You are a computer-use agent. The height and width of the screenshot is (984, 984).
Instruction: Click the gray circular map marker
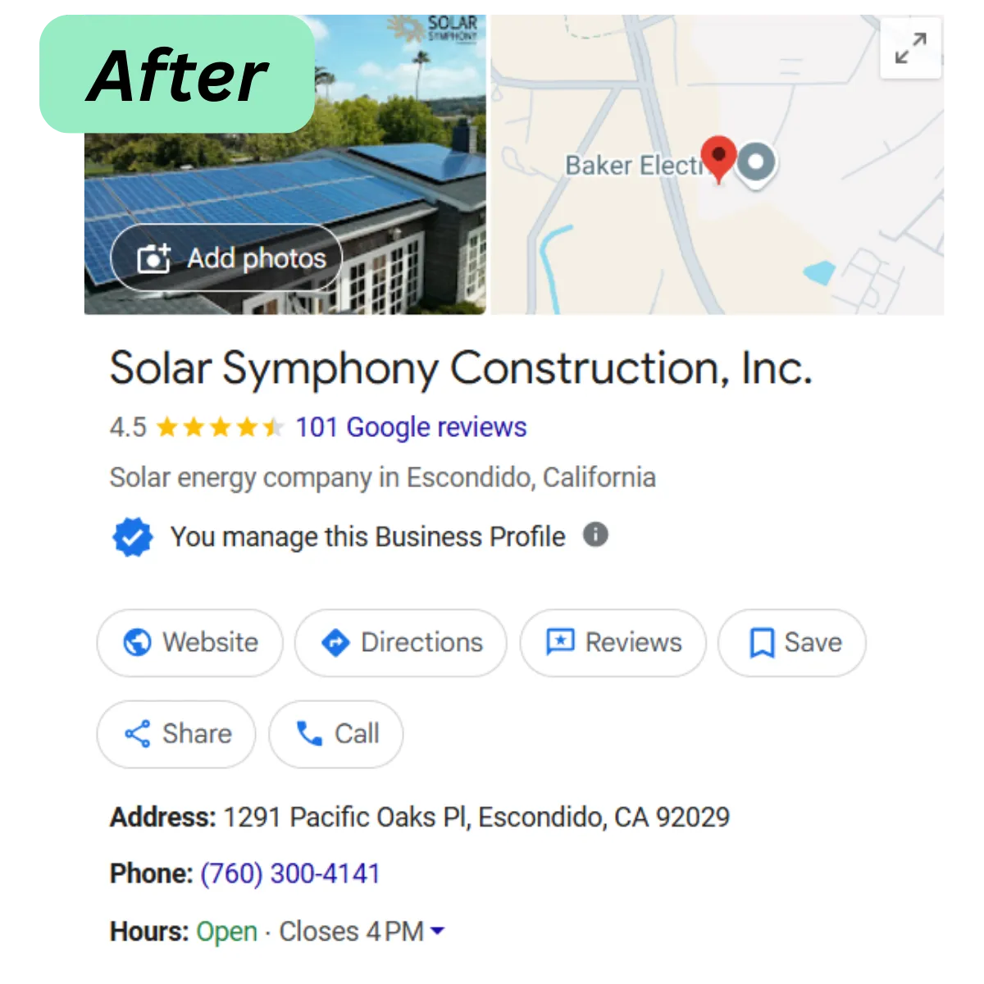pyautogui.click(x=755, y=163)
